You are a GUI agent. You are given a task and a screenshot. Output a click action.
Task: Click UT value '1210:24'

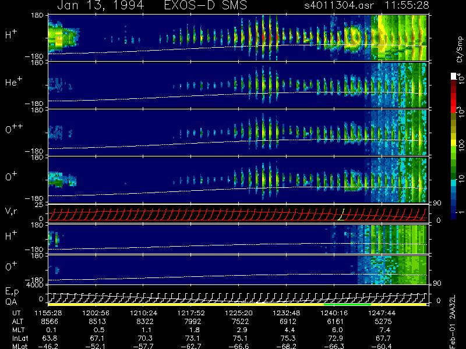point(143,313)
